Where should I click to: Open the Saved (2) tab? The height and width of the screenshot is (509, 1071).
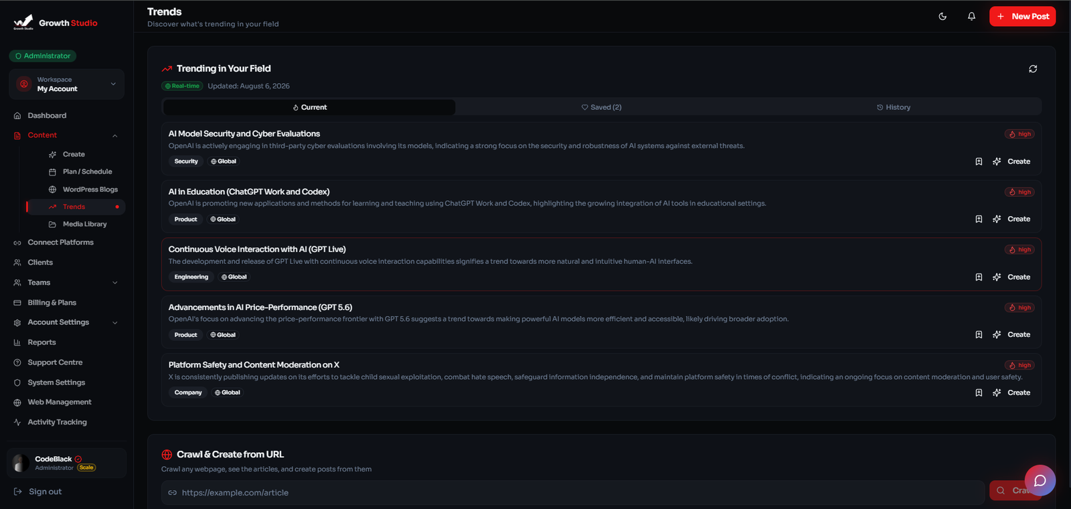[x=601, y=107]
